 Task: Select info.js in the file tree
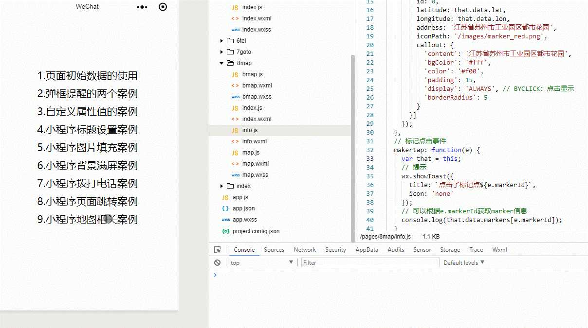[280, 130]
